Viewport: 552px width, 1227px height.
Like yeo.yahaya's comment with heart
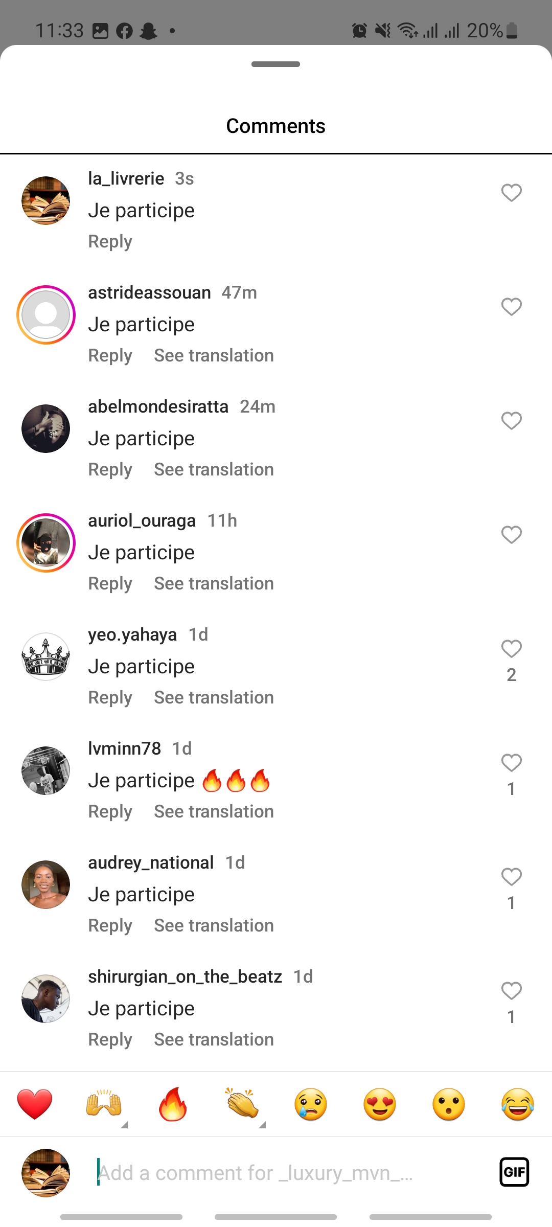(x=511, y=649)
